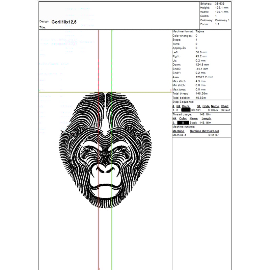Select the Tajima machine format value
The height and width of the screenshot is (270, 270).
200,31
